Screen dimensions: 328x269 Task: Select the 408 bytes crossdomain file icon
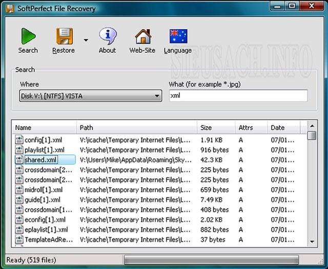click(x=19, y=210)
